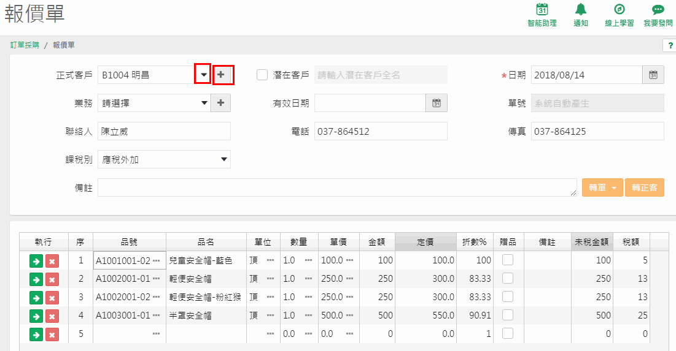
Task: Execute row 2 green arrow button
Action: click(36, 279)
